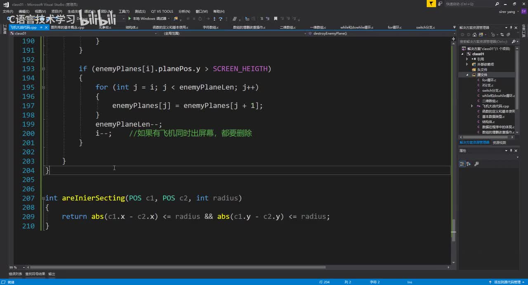
Task: Expand the 飞机大战代码.cpp tree node
Action: (472, 106)
